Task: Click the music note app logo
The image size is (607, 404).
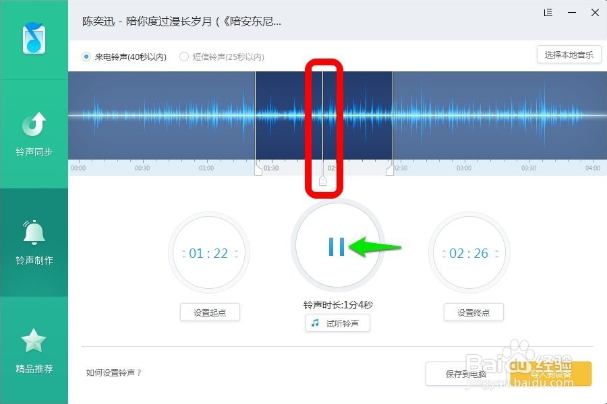Action: click(x=34, y=38)
